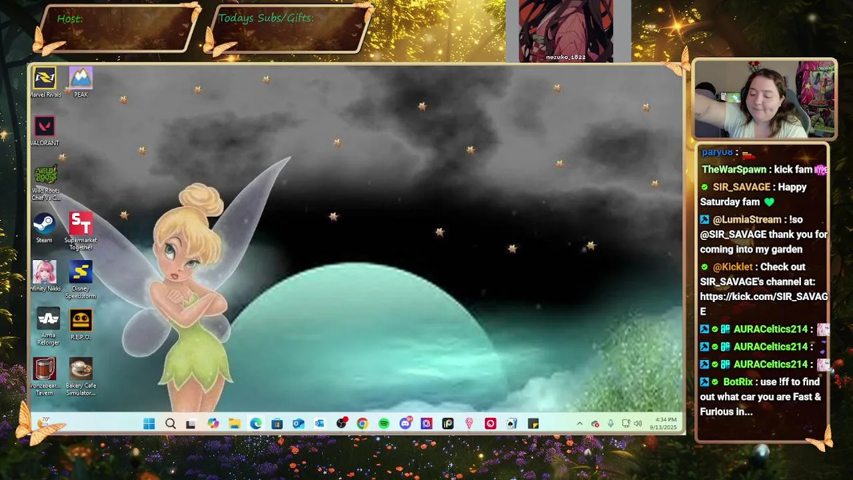853x480 pixels.
Task: Open the volume tray icon
Action: point(638,424)
